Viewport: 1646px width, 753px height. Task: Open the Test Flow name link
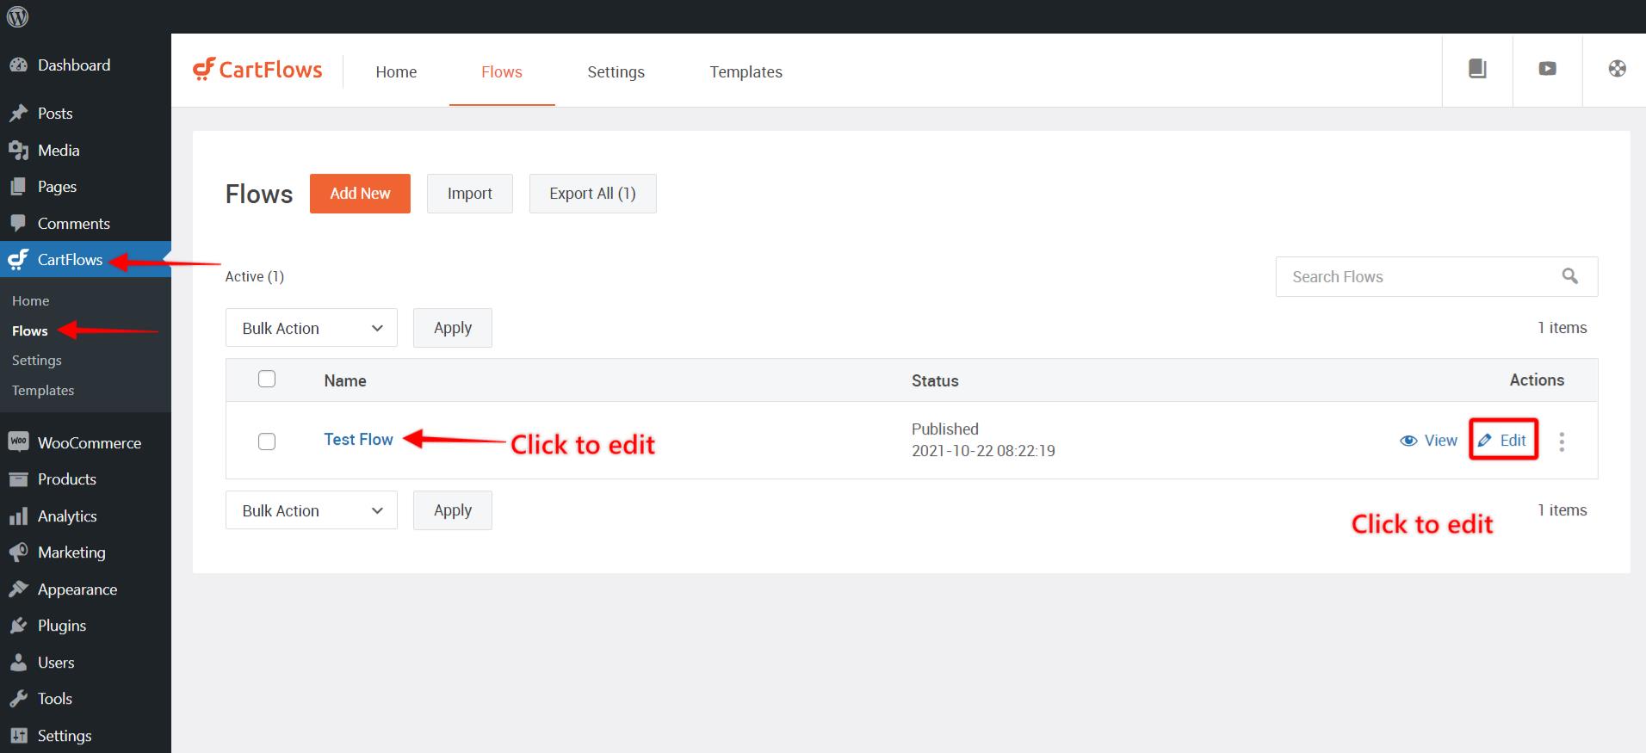coord(358,440)
